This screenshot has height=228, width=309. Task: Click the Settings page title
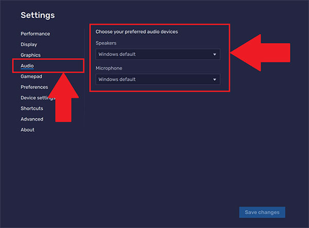tap(38, 15)
